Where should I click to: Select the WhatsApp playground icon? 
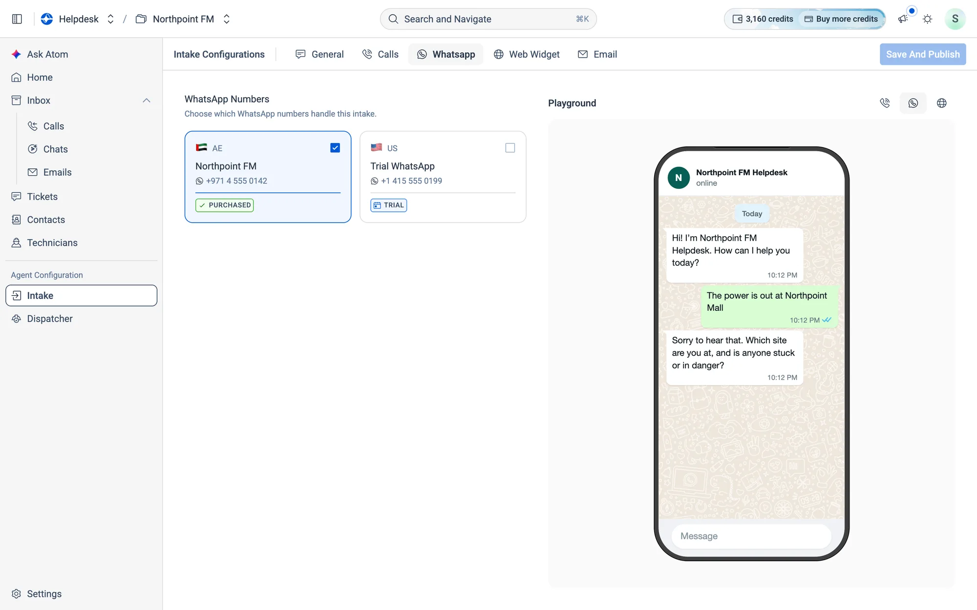pos(913,103)
